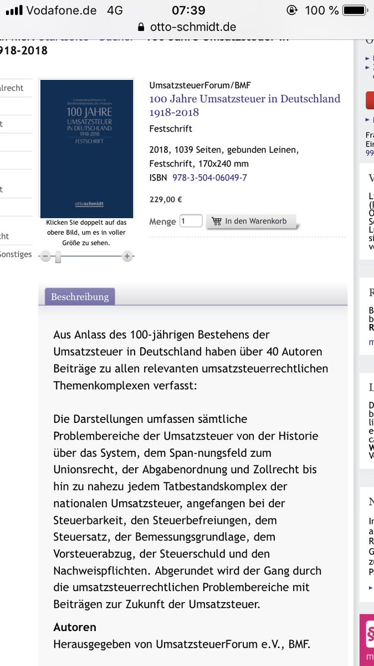Click '2018, 1039 Seiten, gebunden Leinen' text

[224, 150]
